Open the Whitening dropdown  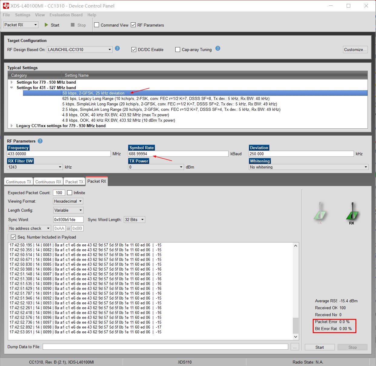pyautogui.click(x=309, y=167)
